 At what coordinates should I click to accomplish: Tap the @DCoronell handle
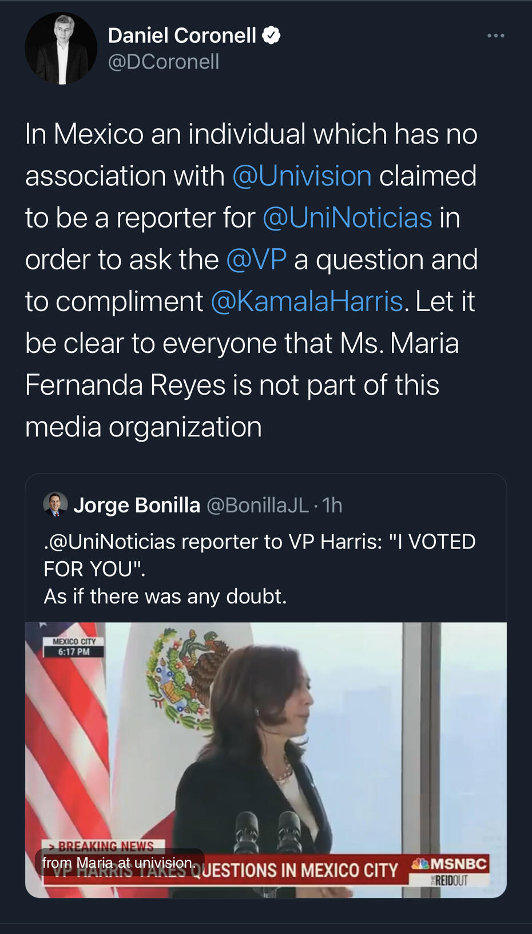(164, 62)
